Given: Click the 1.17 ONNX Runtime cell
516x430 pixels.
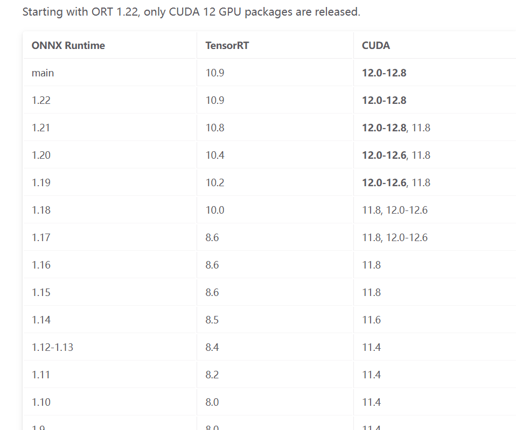Looking at the screenshot, I should 41,237.
